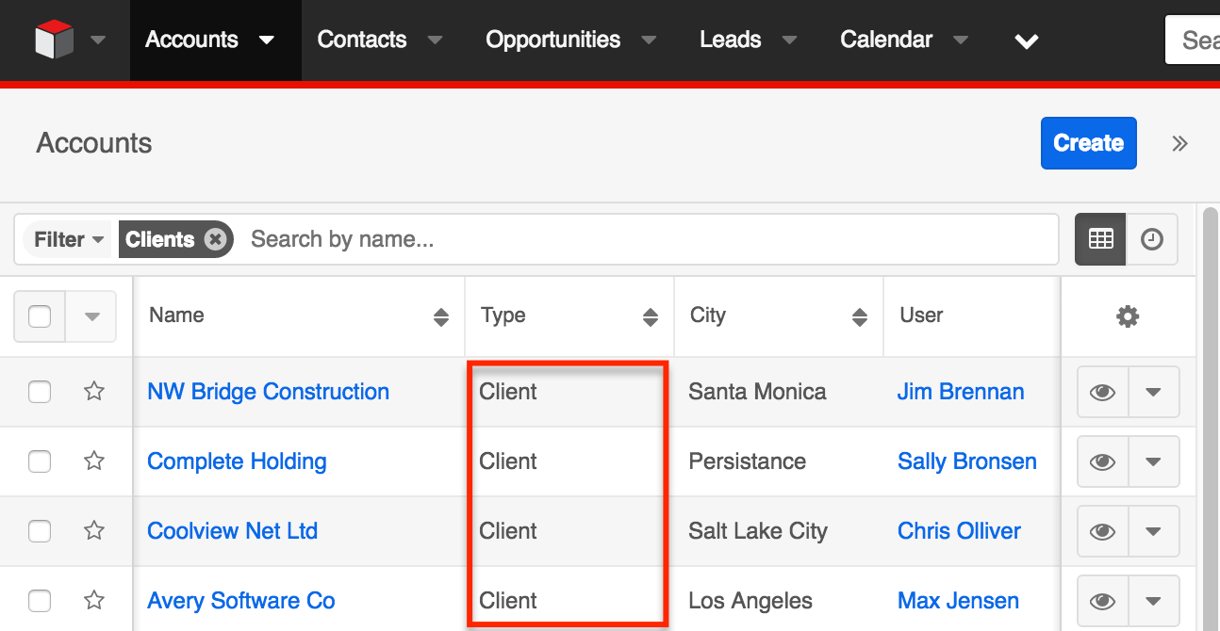Open the Complete Holding account
1220x631 pixels.
point(237,461)
